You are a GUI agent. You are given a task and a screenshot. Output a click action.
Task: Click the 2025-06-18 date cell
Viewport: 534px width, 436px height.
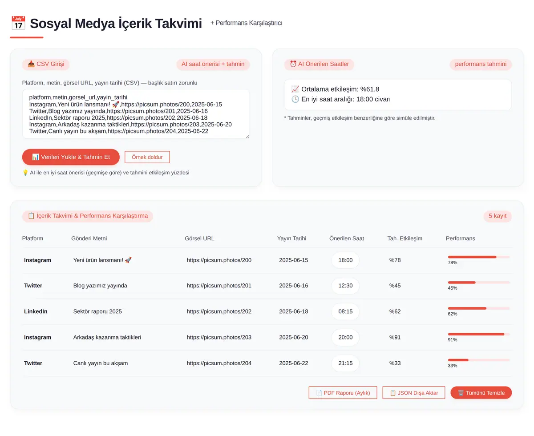coord(294,311)
